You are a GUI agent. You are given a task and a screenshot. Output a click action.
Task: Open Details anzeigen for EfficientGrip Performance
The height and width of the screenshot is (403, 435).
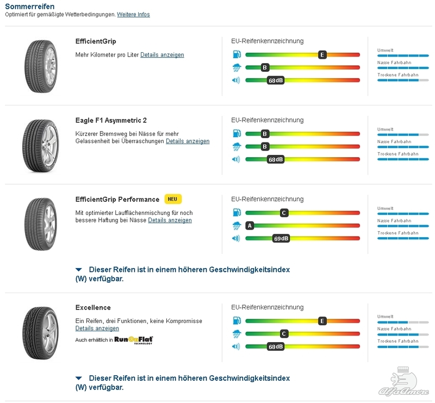coord(170,220)
